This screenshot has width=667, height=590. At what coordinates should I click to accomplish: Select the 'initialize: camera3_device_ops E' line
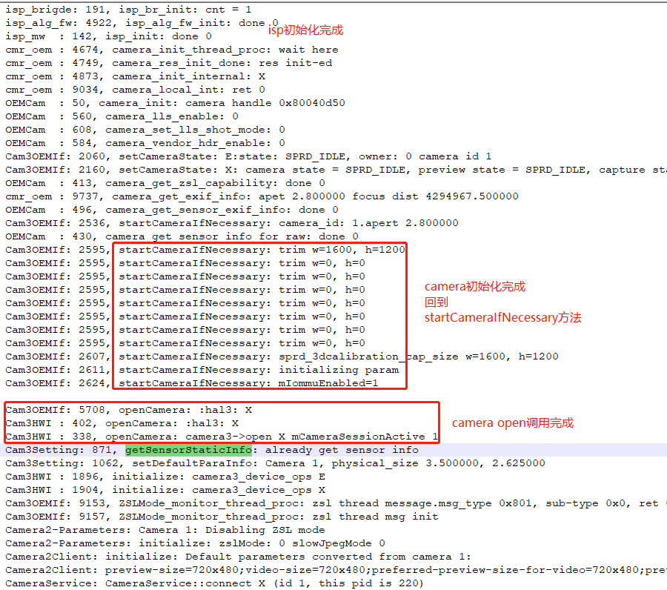(165, 477)
